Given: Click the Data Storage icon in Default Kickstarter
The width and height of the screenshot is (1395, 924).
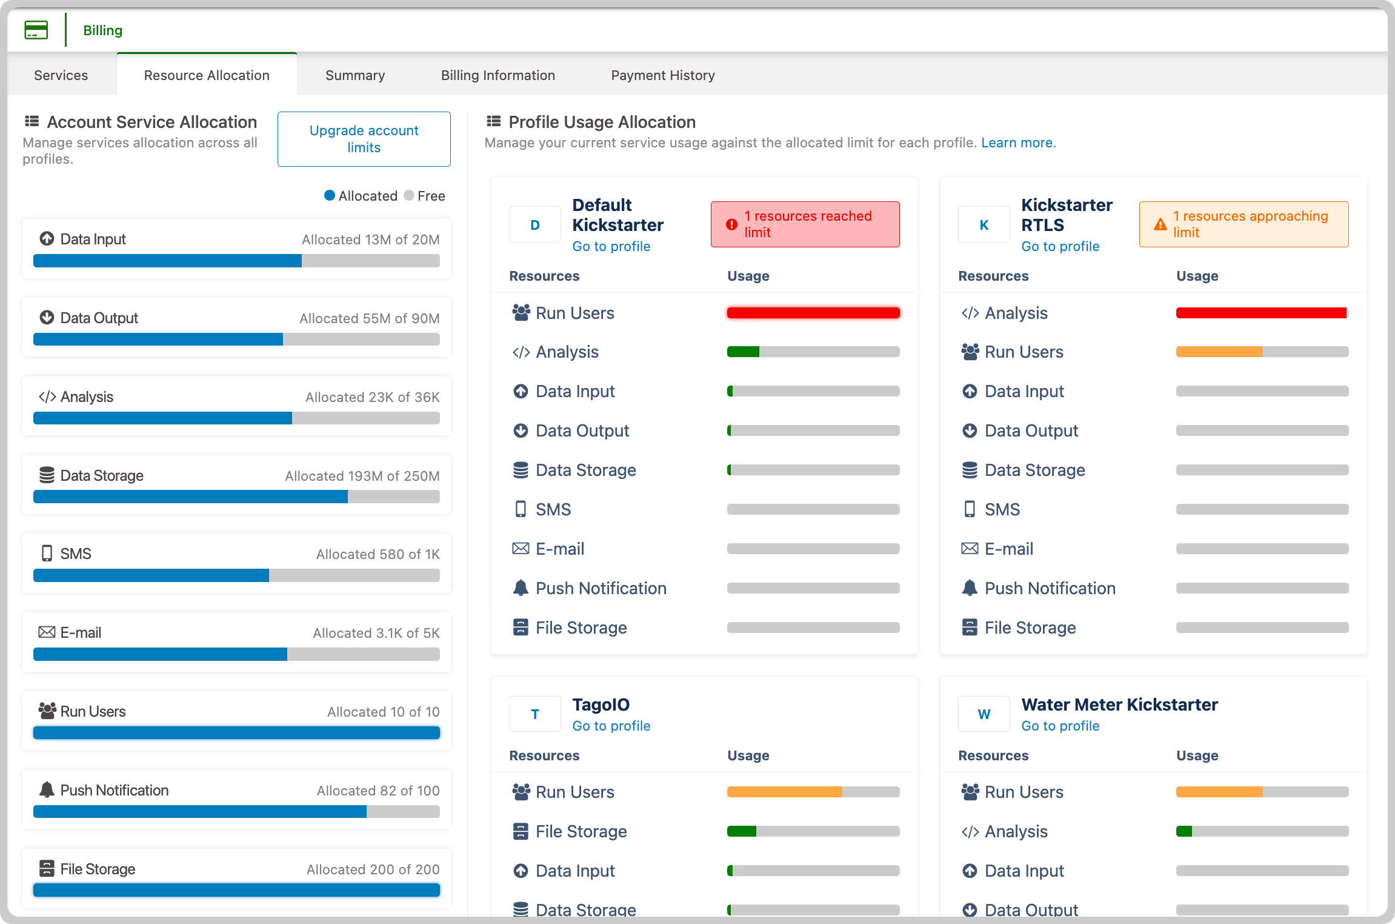Looking at the screenshot, I should (521, 470).
